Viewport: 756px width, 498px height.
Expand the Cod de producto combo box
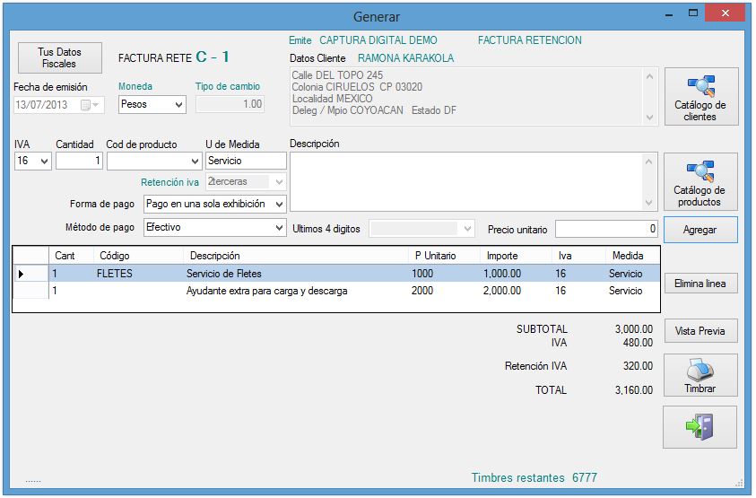(x=196, y=162)
